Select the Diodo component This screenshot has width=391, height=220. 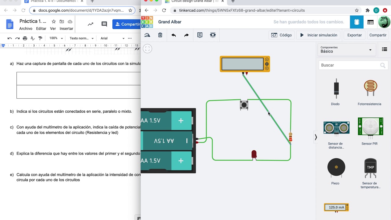335,92
